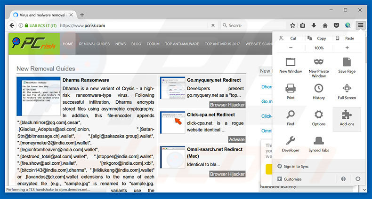Screen dimensions: 372x199
Task: Go to Home page icon
Action: point(325,25)
